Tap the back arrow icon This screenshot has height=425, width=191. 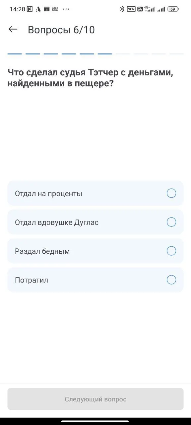[x=13, y=30]
